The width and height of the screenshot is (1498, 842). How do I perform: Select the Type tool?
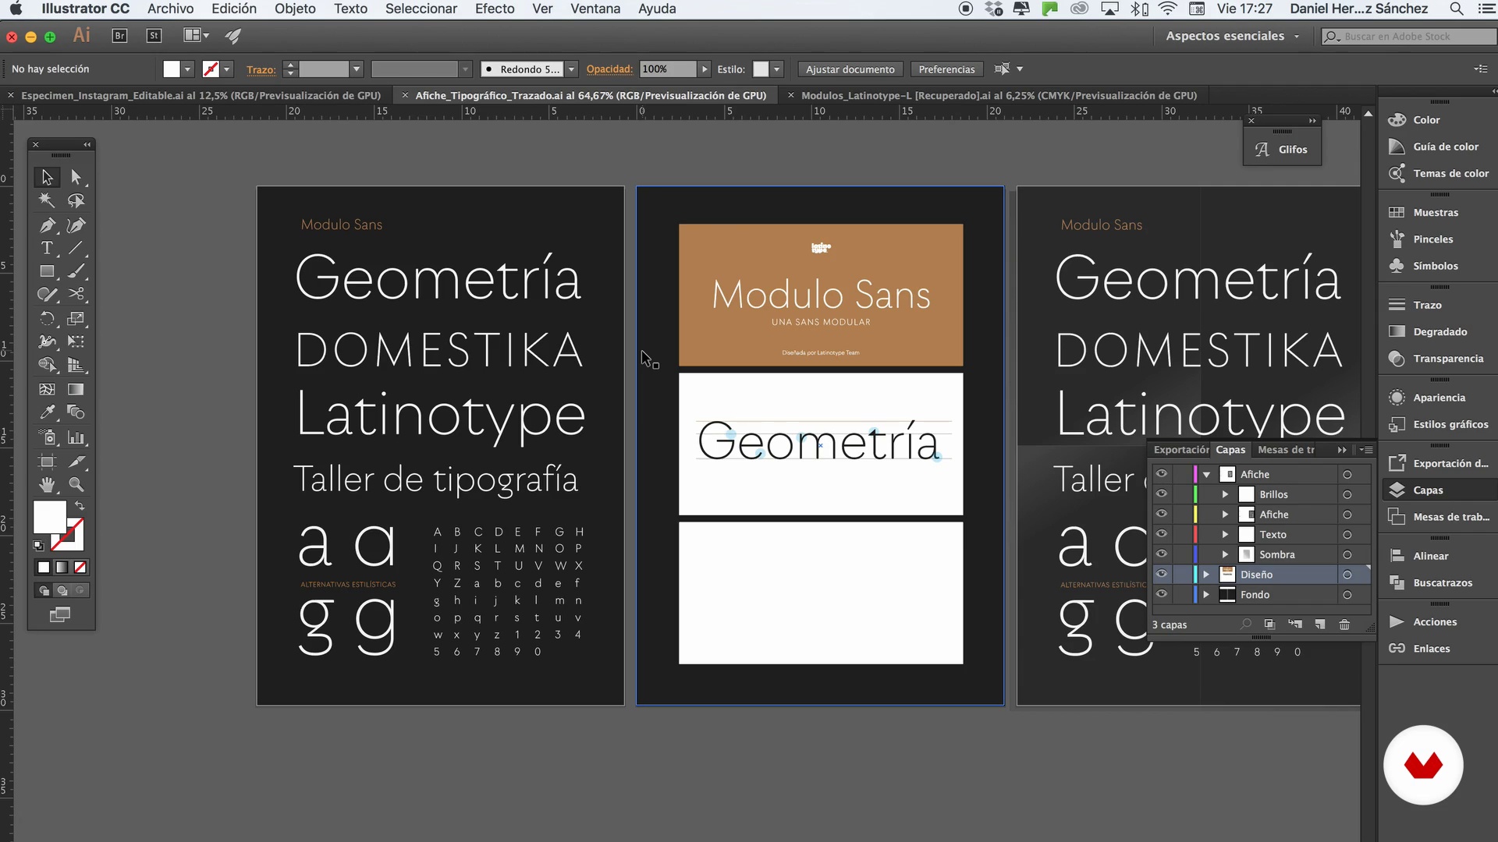[47, 248]
